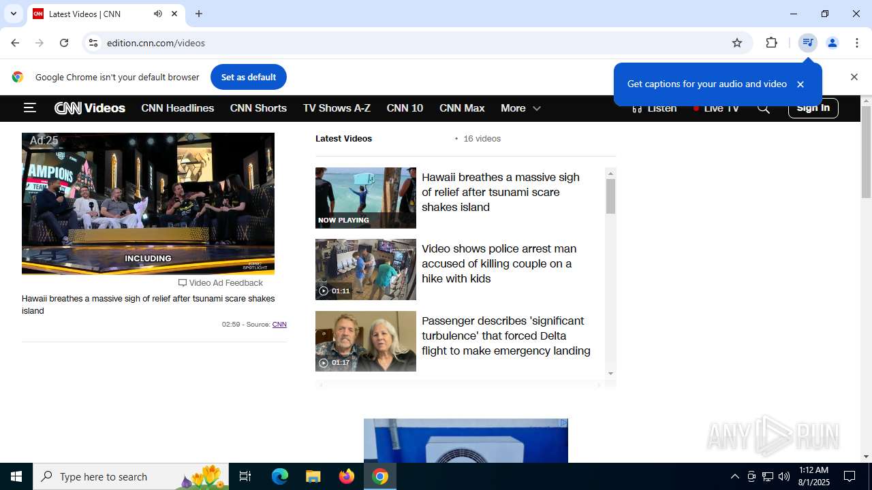Click the address bar URL
Viewport: 872px width, 490px height.
pyautogui.click(x=156, y=43)
